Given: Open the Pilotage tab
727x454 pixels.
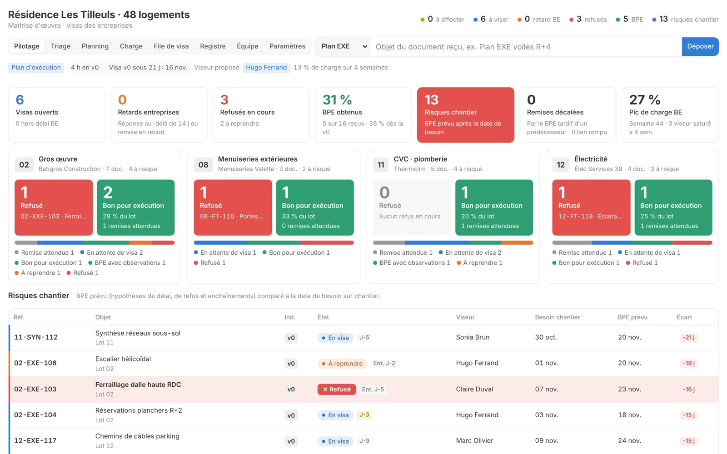Looking at the screenshot, I should pyautogui.click(x=26, y=46).
